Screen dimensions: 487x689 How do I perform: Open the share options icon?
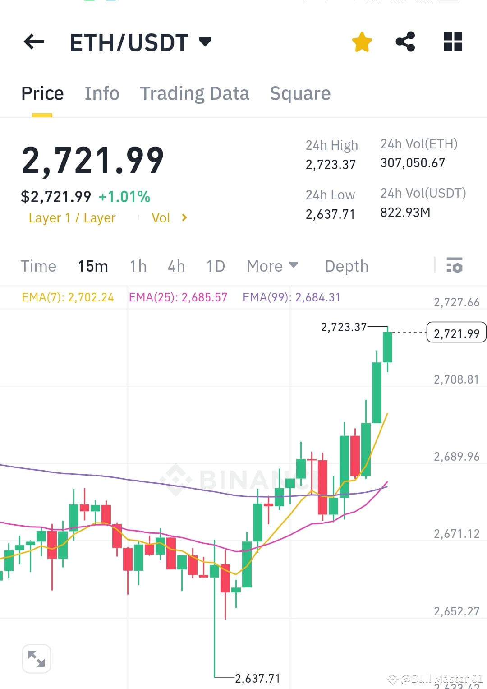pyautogui.click(x=405, y=42)
